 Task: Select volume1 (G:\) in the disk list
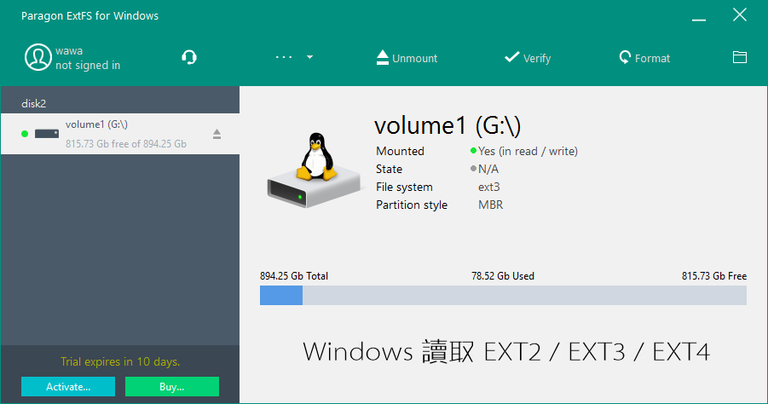pos(120,134)
